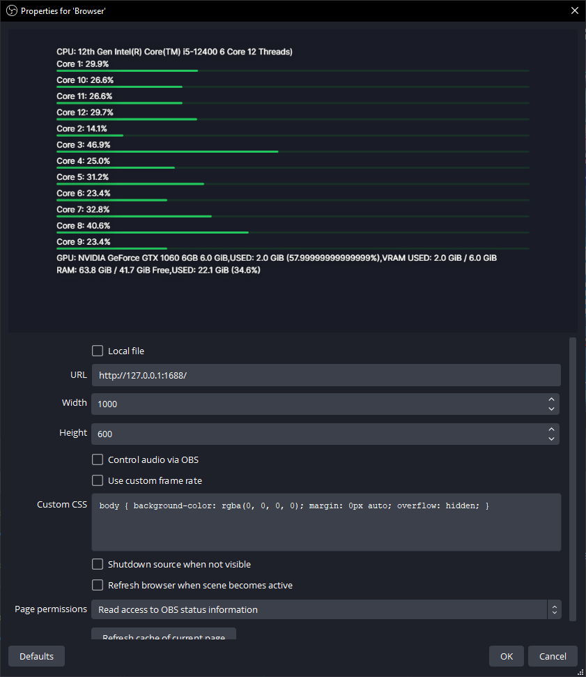Viewport: 586px width, 677px height.
Task: Open the Page permissions dropdown
Action: click(x=321, y=609)
